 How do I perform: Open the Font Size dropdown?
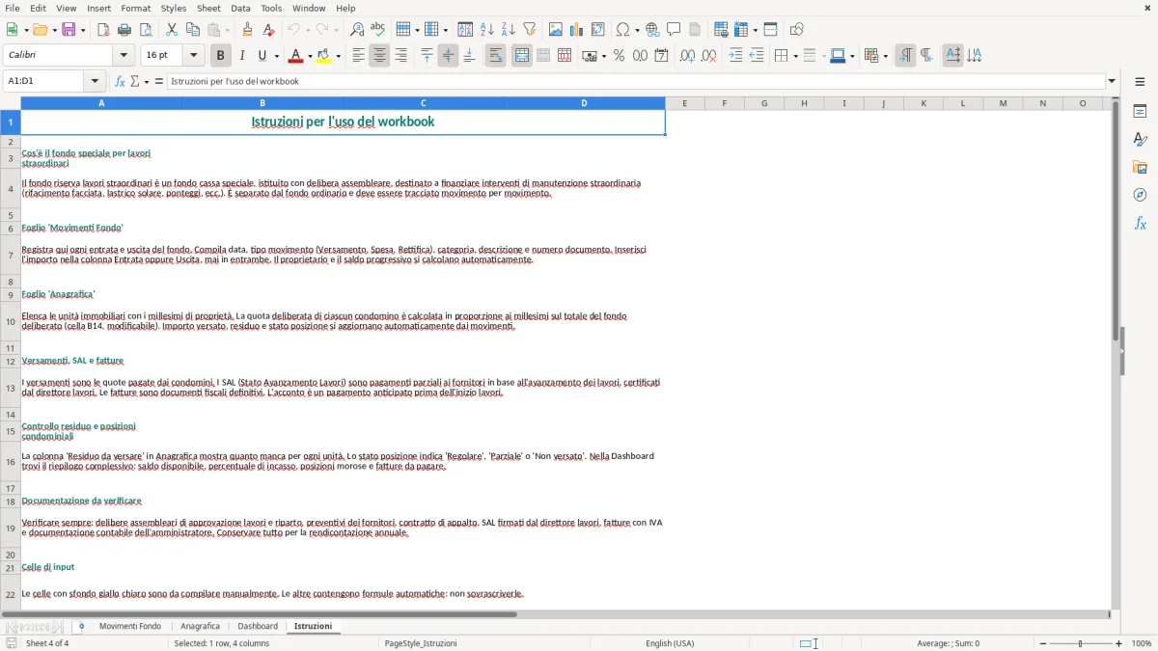pos(193,56)
